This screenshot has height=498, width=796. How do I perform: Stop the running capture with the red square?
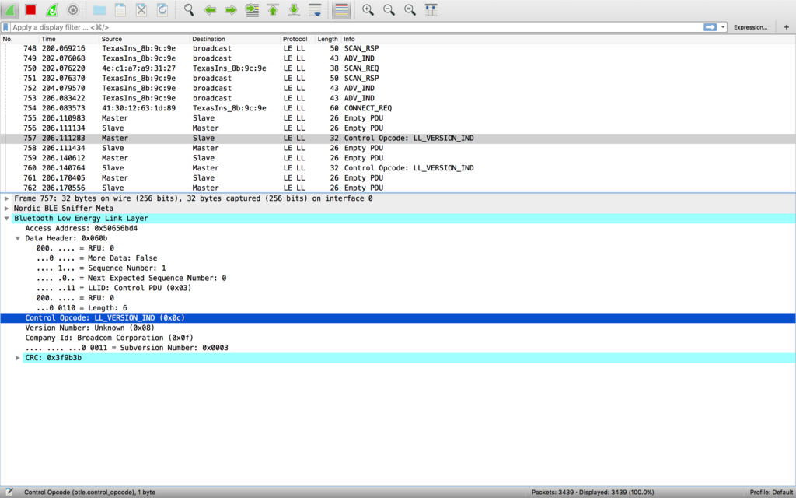point(31,9)
